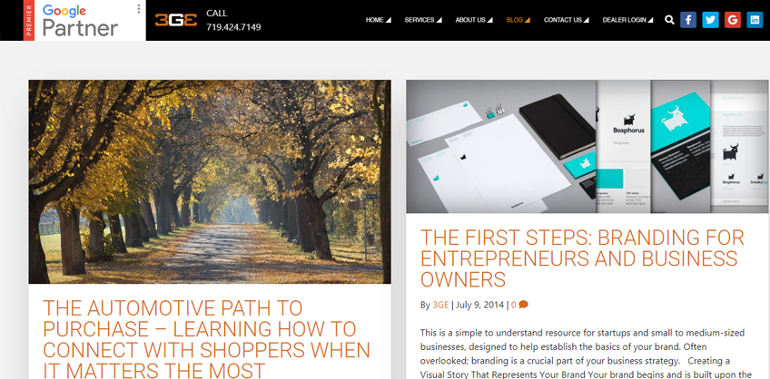770x379 pixels.
Task: Expand the About Us dropdown menu
Action: click(474, 20)
